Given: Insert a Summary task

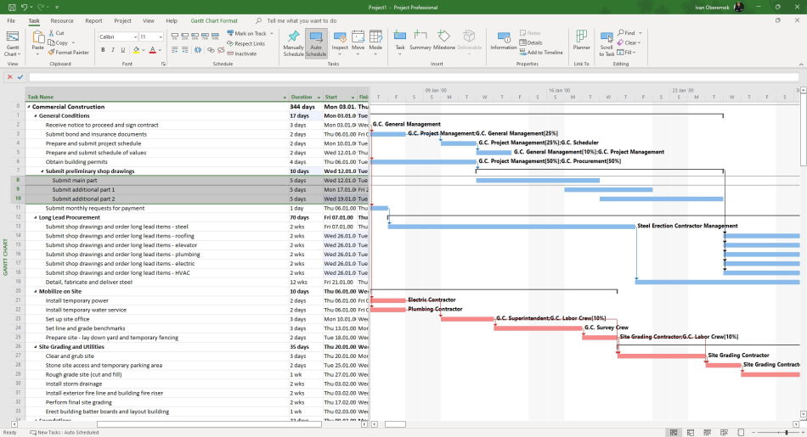Looking at the screenshot, I should (420, 41).
